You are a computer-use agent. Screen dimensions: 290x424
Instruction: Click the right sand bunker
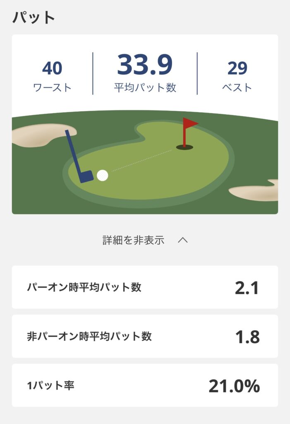(x=256, y=192)
